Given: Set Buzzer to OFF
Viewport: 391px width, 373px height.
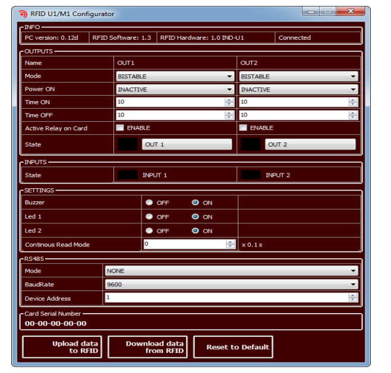Looking at the screenshot, I should click(x=149, y=203).
